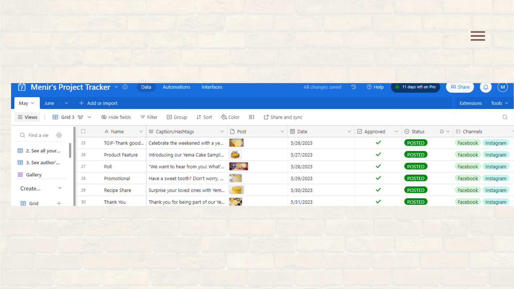Image resolution: width=514 pixels, height=289 pixels.
Task: Switch to the Interfaces tab
Action: click(x=212, y=87)
